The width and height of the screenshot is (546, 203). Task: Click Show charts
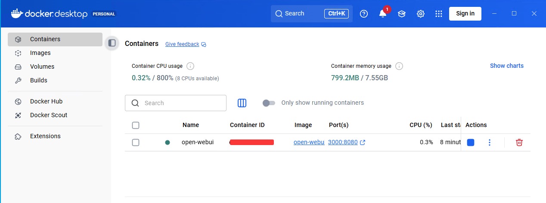click(506, 66)
